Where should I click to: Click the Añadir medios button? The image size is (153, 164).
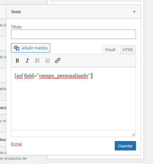pos(30,48)
